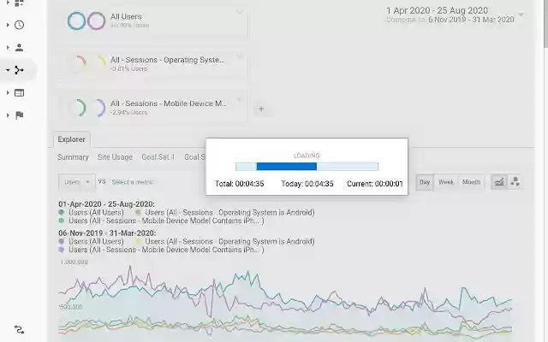Viewport: 548px width, 342px height.
Task: Select the line chart view icon
Action: point(498,182)
